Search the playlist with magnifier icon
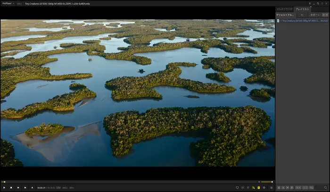330x192 pixels. tap(325, 187)
